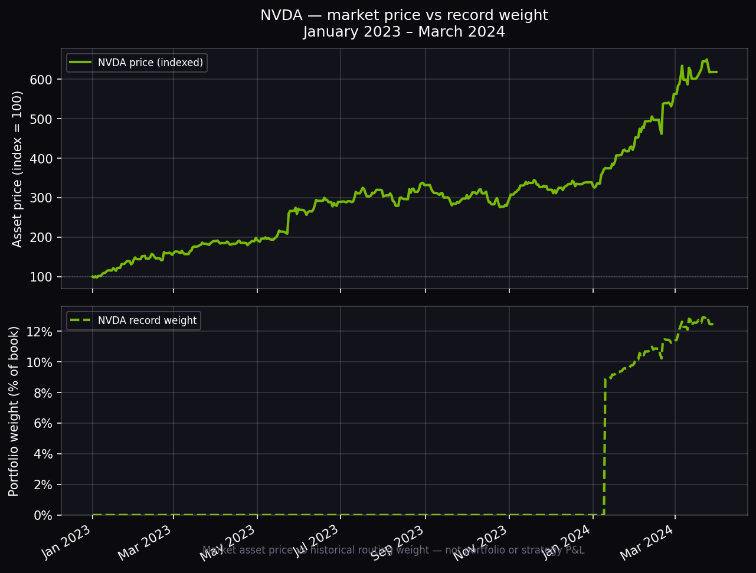Click the 10% tick label on weight axis
This screenshot has height=573, width=756.
39,362
